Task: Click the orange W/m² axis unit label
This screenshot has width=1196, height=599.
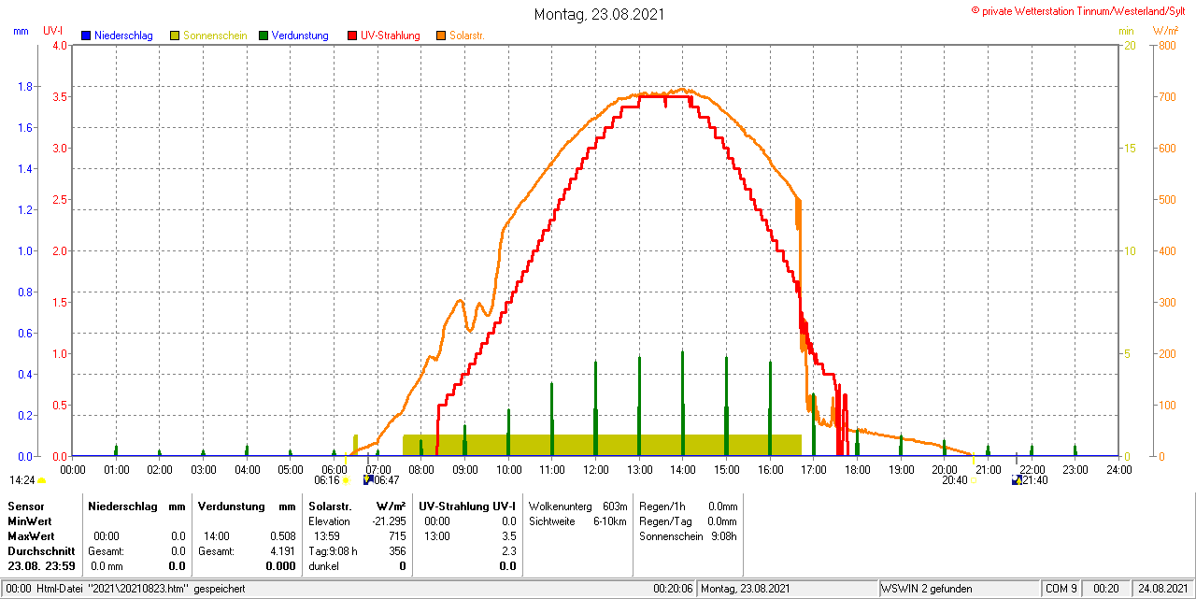Action: tap(1167, 31)
